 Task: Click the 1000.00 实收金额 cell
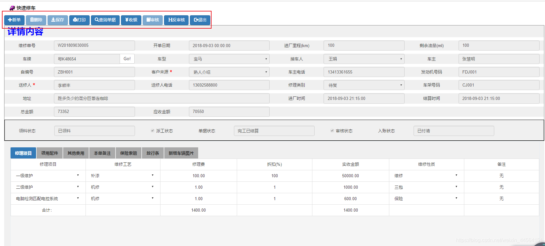(x=350, y=187)
